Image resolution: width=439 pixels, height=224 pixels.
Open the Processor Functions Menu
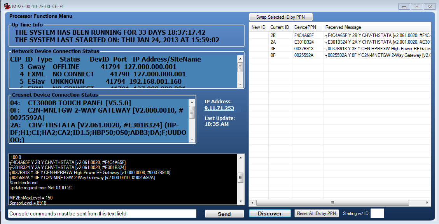pos(41,16)
